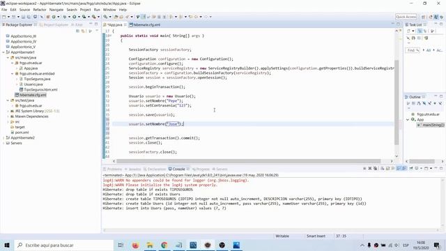446x251 pixels.
Task: Select the Java EE perspective icon
Action: click(x=431, y=17)
